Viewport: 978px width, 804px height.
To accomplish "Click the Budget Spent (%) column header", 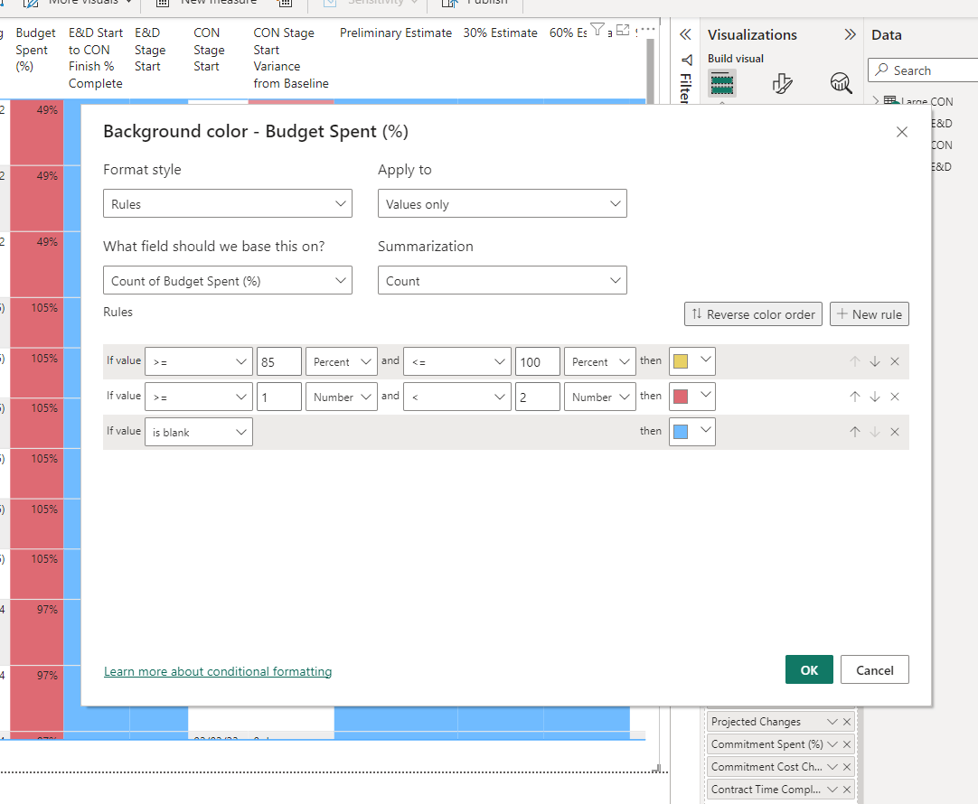I will click(x=35, y=50).
